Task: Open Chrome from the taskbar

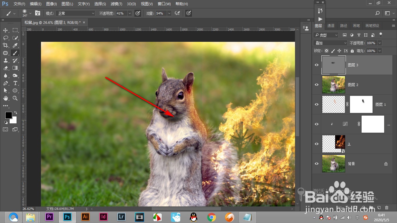Action: pyautogui.click(x=212, y=217)
